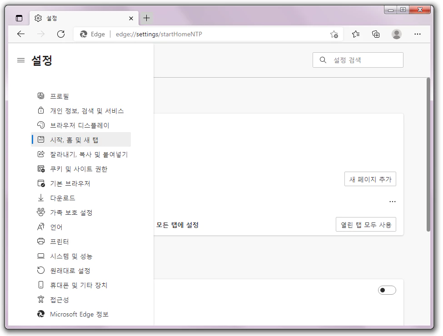Screen dimensions: 443x336
Task: Click the share icon beside 잘라내기
Action: (x=41, y=154)
